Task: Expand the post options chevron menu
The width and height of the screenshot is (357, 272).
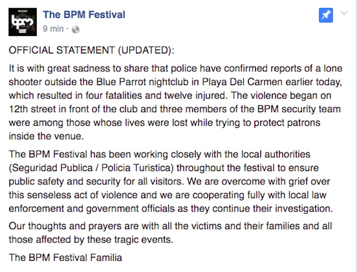Action: tap(342, 15)
